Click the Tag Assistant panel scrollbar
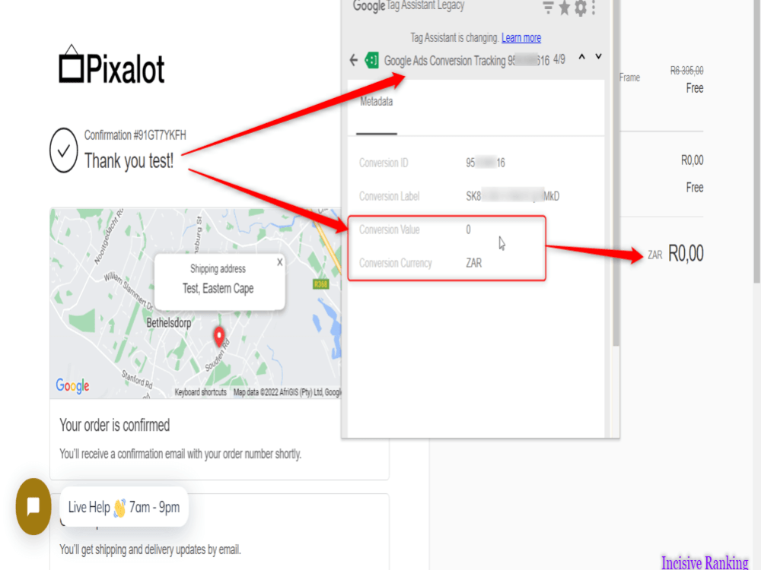Screen dimensions: 761x570 click(616, 175)
